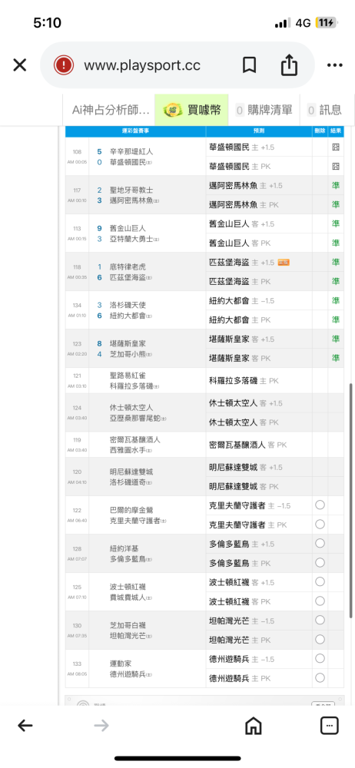Open the Ai神占分析師 tab
The width and height of the screenshot is (355, 768).
[x=111, y=110]
